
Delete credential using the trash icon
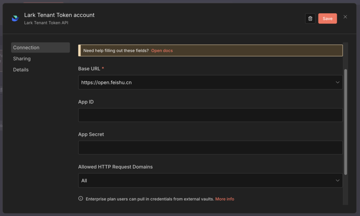pos(310,19)
